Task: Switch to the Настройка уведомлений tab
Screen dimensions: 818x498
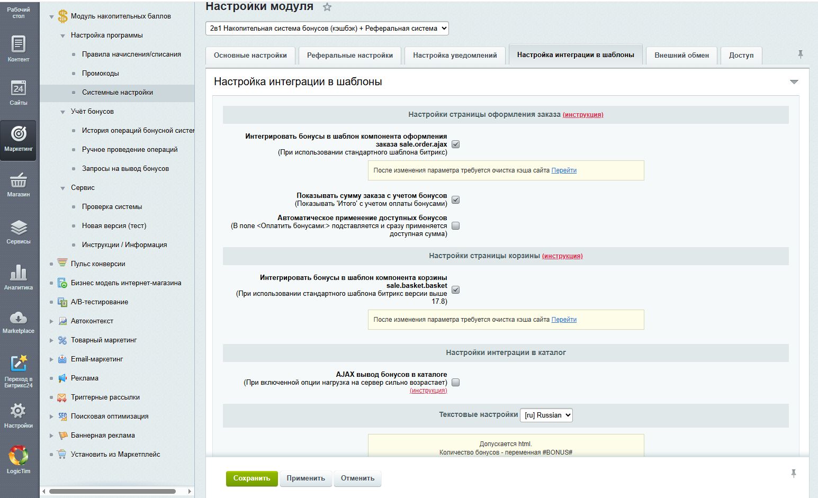Action: click(x=455, y=55)
